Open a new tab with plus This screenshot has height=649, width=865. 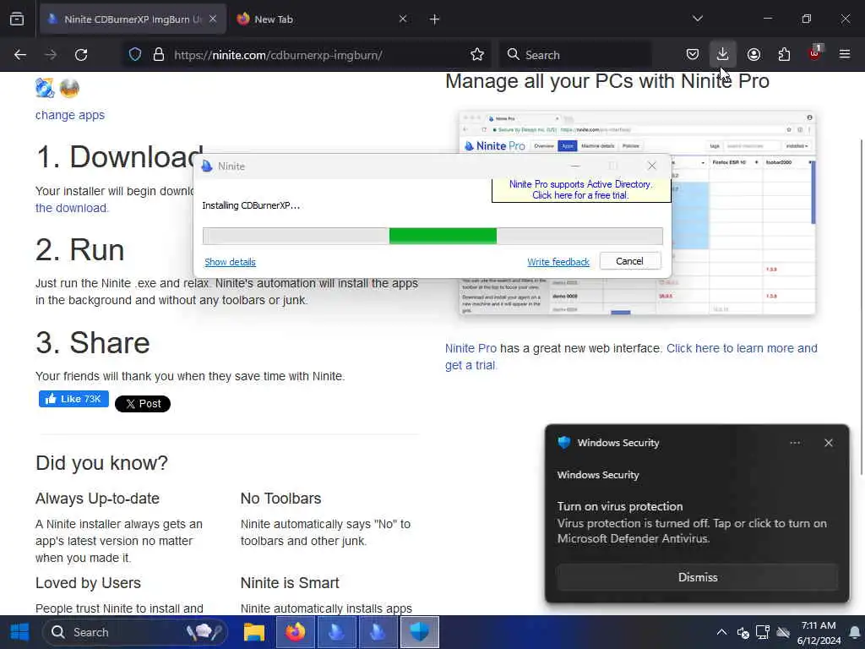[435, 19]
